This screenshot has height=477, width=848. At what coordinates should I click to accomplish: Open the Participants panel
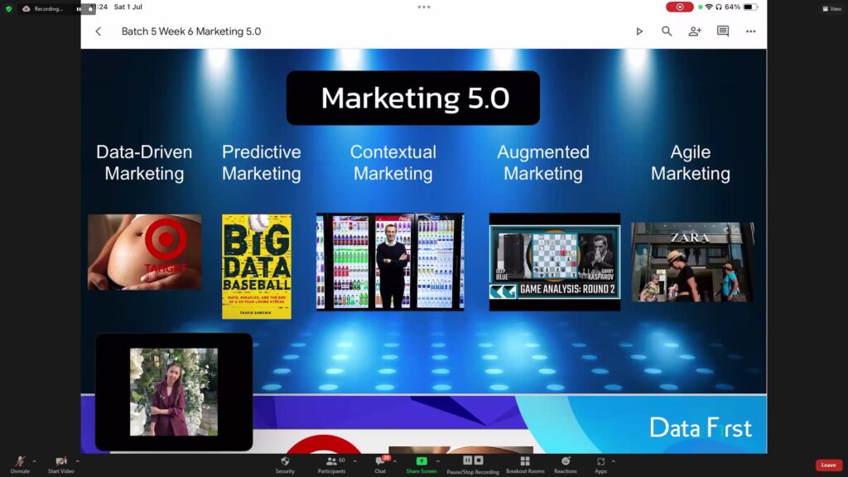click(331, 464)
